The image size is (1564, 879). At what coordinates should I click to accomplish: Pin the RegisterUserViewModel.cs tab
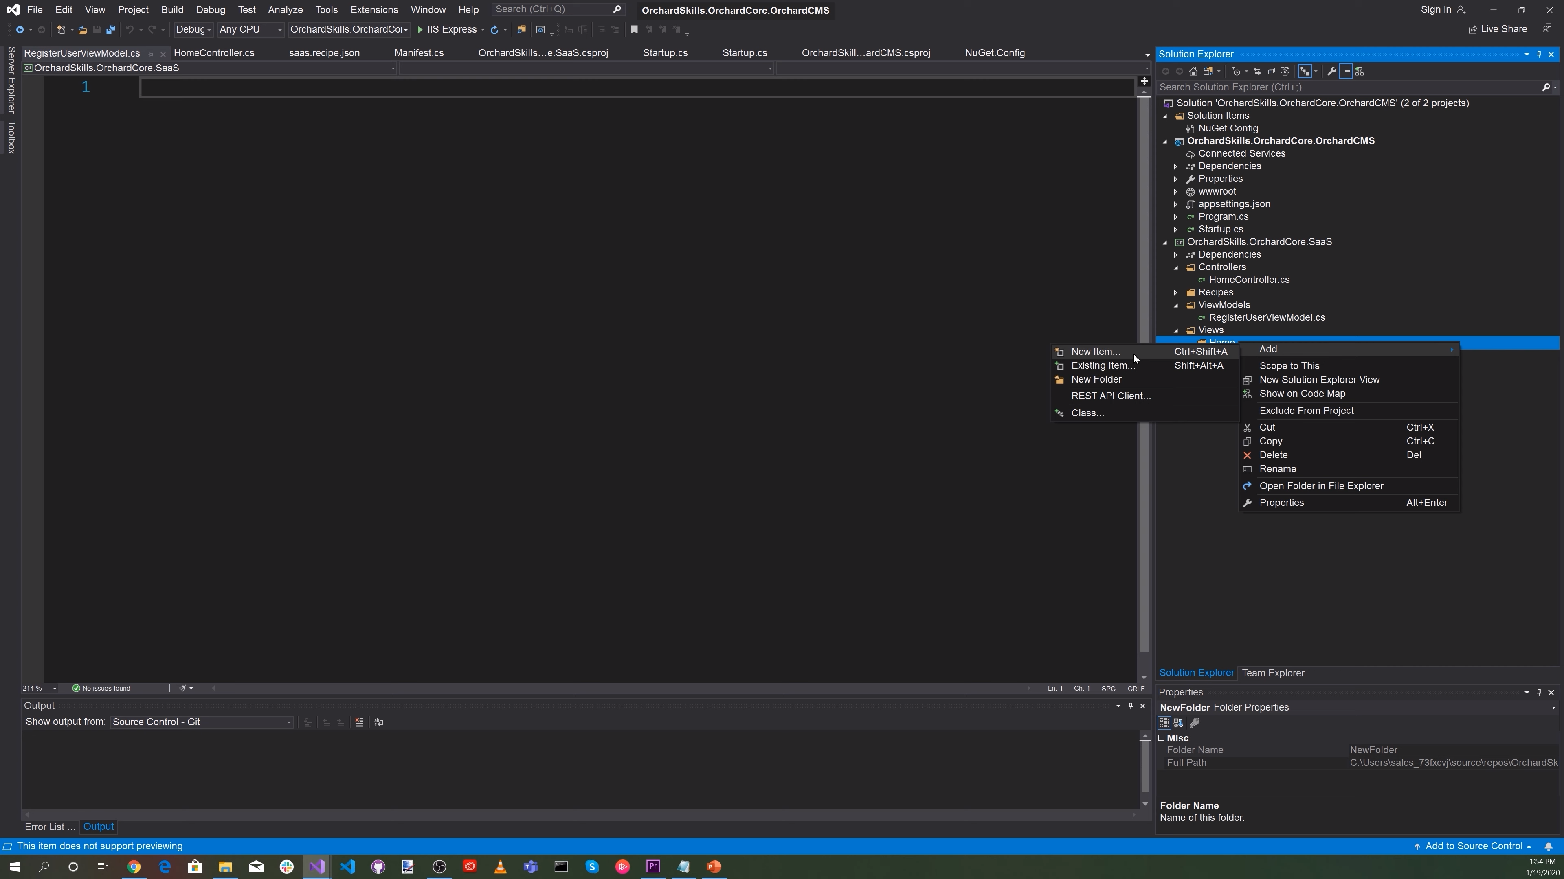[151, 54]
